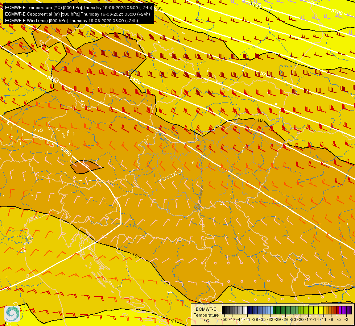Click the 5840 geopotential contour label
Screen dimensions: 355x326
(53, 79)
